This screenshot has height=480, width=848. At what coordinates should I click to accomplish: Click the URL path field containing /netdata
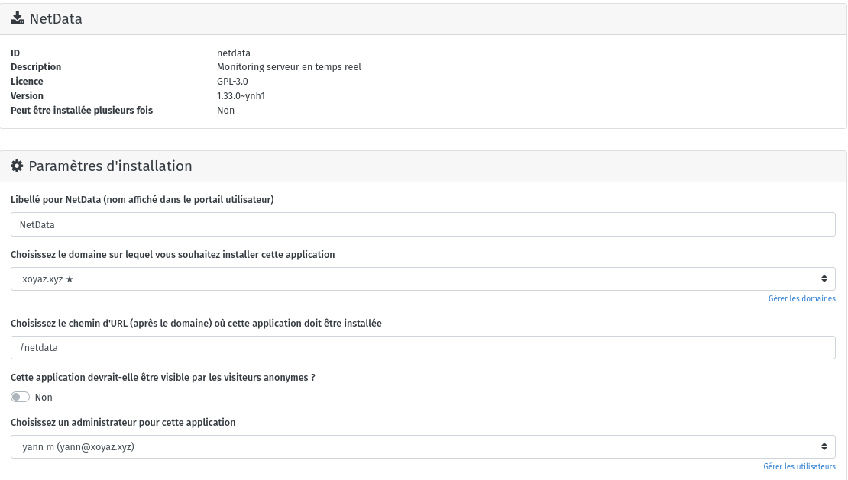pos(423,348)
